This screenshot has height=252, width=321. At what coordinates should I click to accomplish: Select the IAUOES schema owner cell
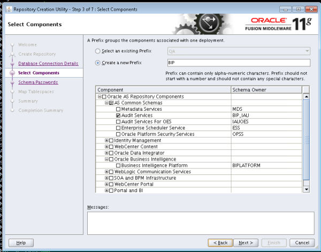266,121
